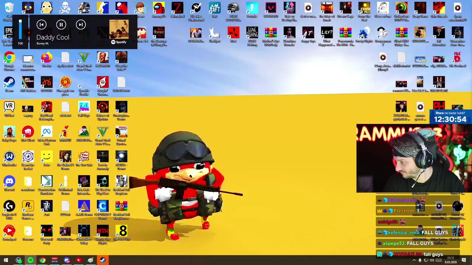The height and width of the screenshot is (265, 472).
Task: Click the Daddy Cool album art thumbnail
Action: tap(119, 29)
